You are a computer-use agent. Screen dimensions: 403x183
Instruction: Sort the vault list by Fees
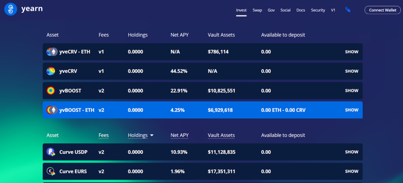tap(104, 135)
